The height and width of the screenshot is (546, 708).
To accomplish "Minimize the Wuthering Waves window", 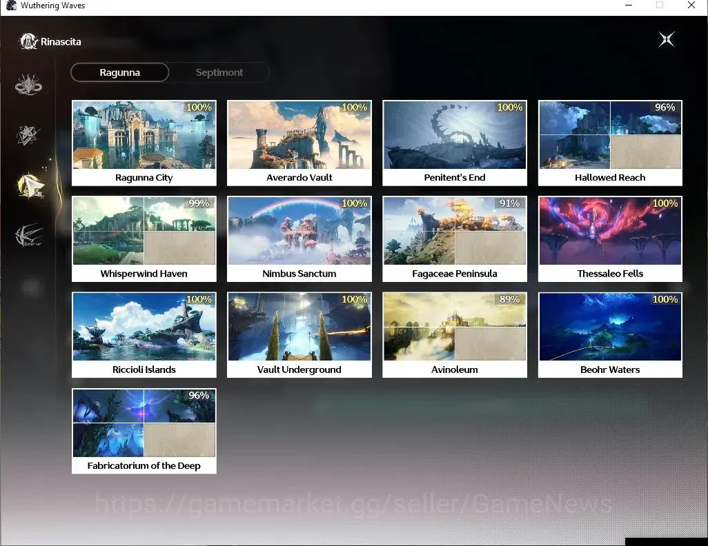I will (629, 6).
